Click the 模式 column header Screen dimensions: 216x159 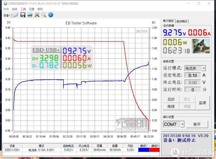[x=41, y=146]
